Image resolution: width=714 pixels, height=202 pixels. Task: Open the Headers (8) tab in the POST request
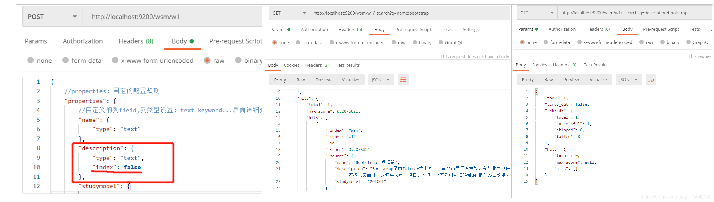[136, 41]
